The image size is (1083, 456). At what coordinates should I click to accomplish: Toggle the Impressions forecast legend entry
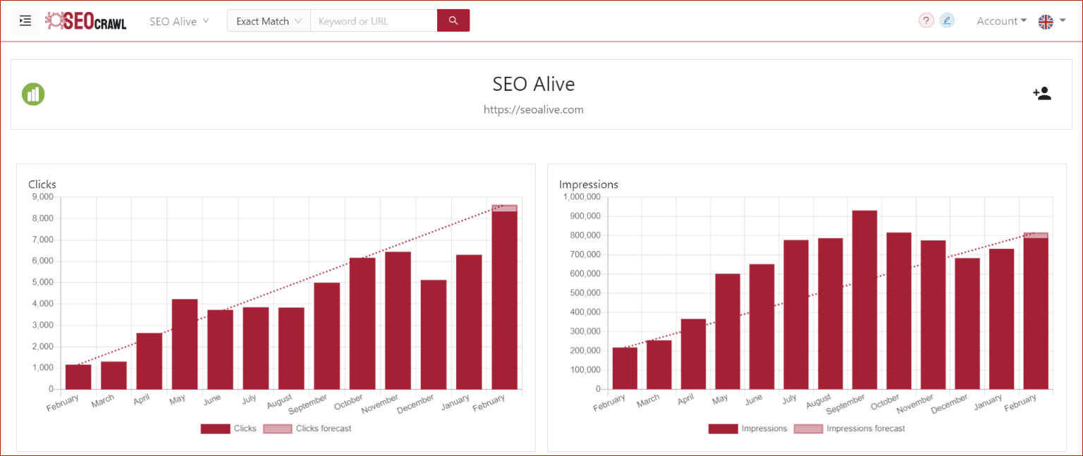click(850, 429)
